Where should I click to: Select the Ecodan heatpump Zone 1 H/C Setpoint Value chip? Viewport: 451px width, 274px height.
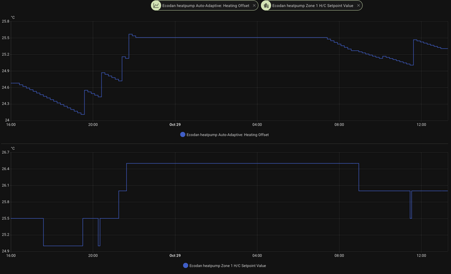point(312,6)
